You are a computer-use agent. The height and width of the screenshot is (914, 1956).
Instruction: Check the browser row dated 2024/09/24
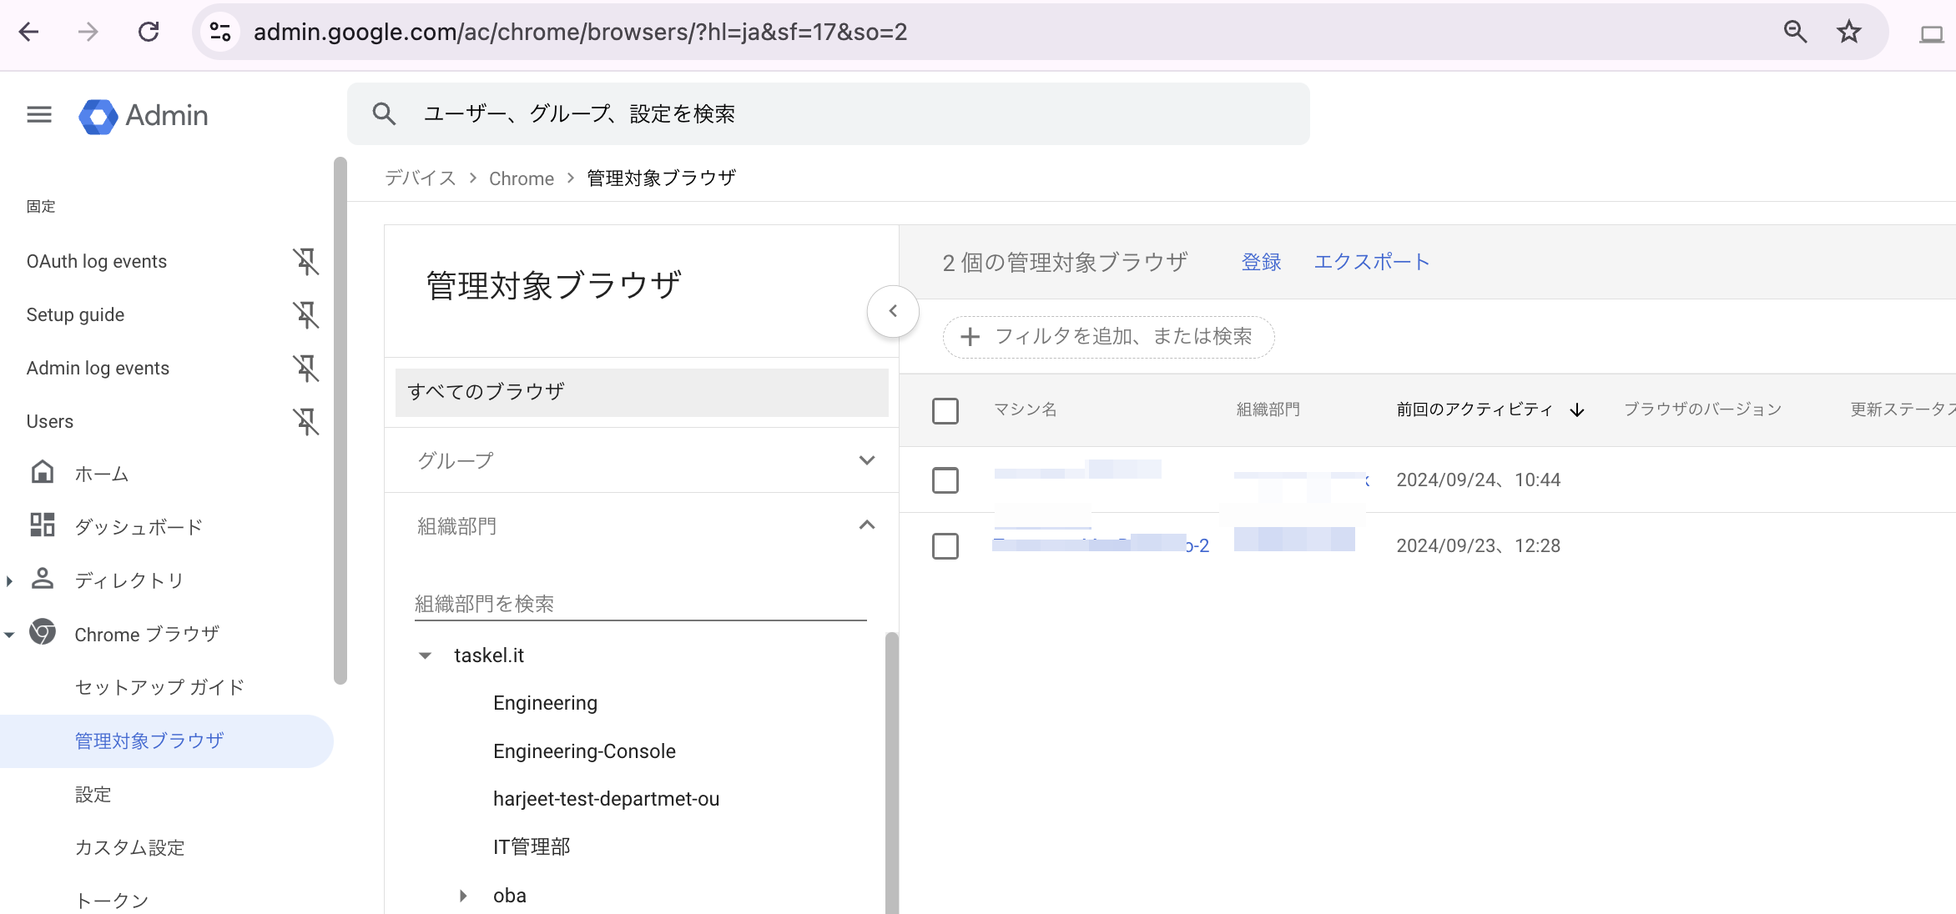tap(945, 480)
